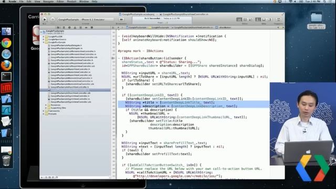336x189 pixels.
Task: Open the Product menu
Action: [x=71, y=1]
